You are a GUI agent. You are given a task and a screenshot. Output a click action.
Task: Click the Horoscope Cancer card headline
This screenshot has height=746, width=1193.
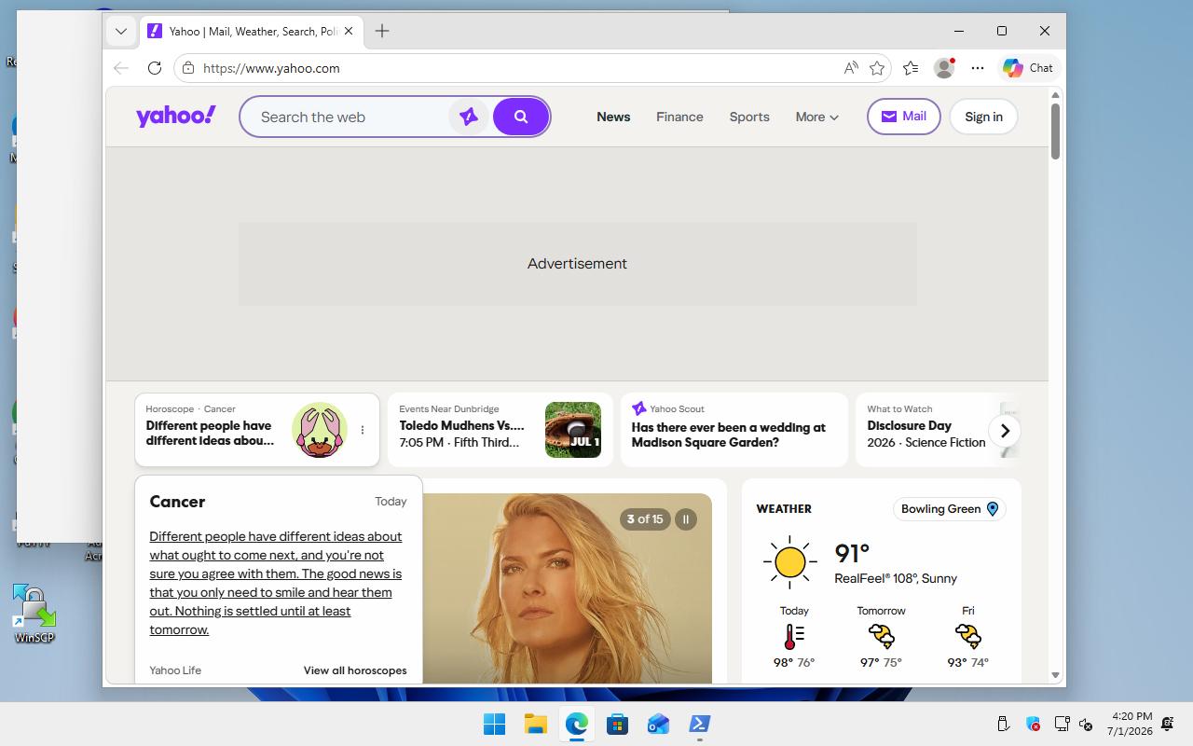click(210, 433)
